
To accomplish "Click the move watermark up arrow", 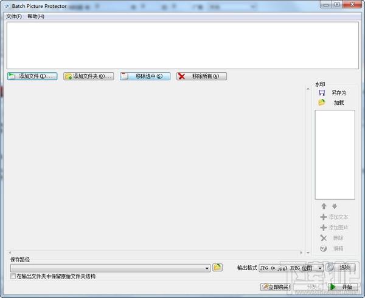I will point(324,206).
